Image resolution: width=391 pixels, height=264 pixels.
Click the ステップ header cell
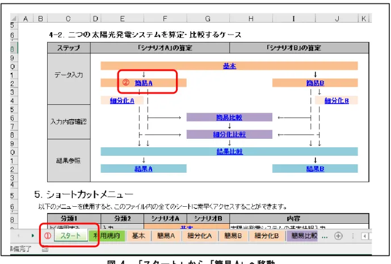[x=69, y=48]
